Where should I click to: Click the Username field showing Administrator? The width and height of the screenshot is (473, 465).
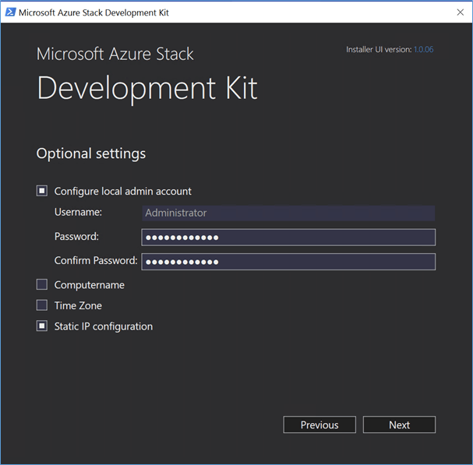coord(288,213)
